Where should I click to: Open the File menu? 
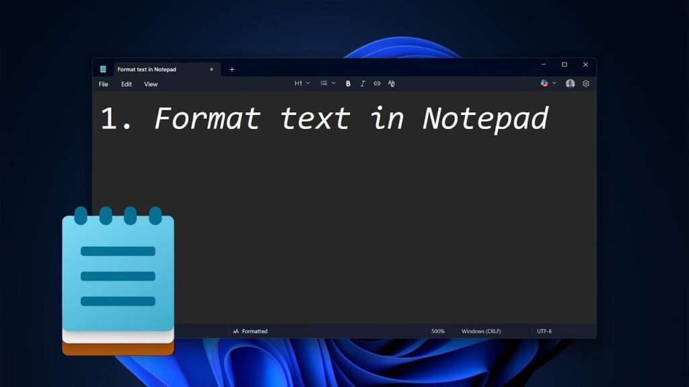pyautogui.click(x=103, y=84)
